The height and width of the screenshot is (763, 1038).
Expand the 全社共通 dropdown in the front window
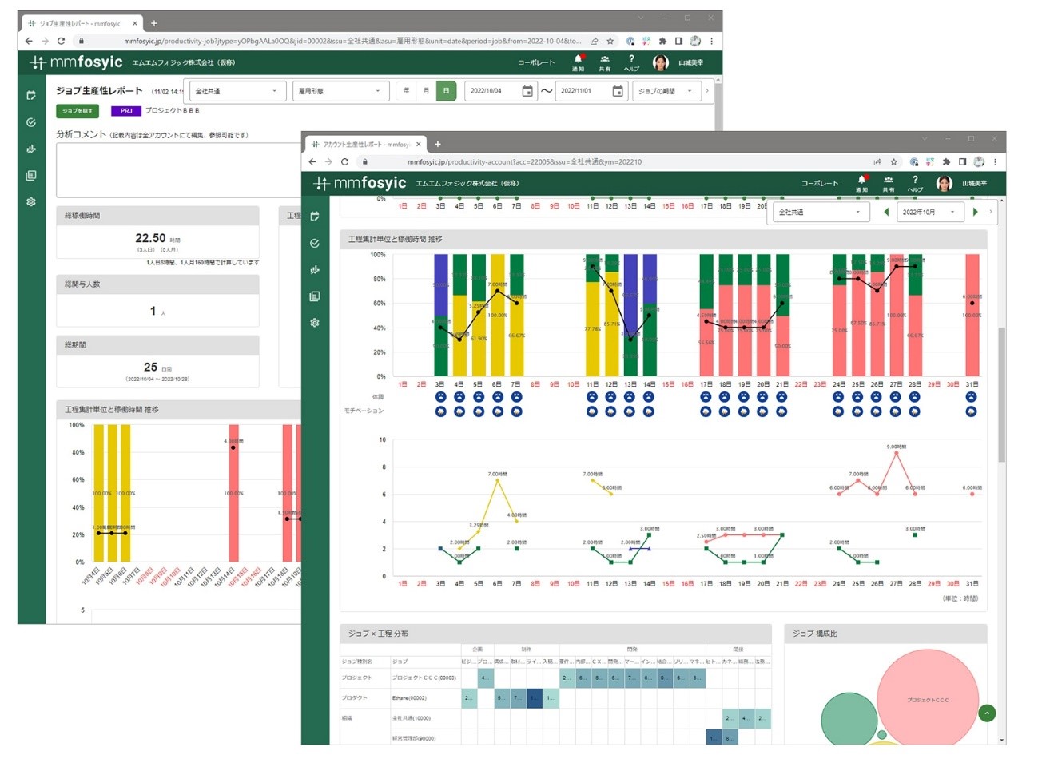coord(821,212)
